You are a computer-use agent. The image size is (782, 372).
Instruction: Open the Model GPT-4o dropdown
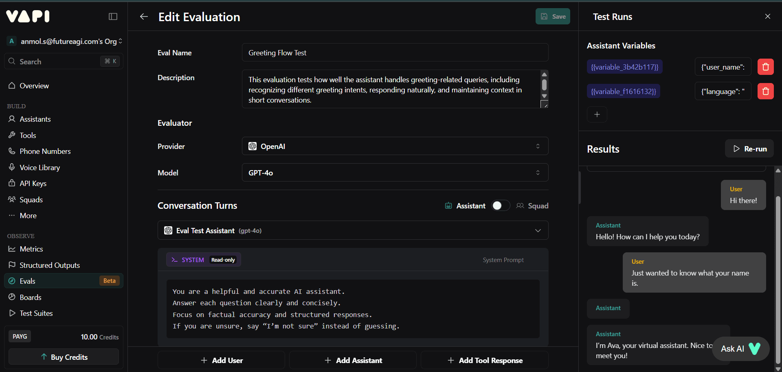[x=395, y=173]
